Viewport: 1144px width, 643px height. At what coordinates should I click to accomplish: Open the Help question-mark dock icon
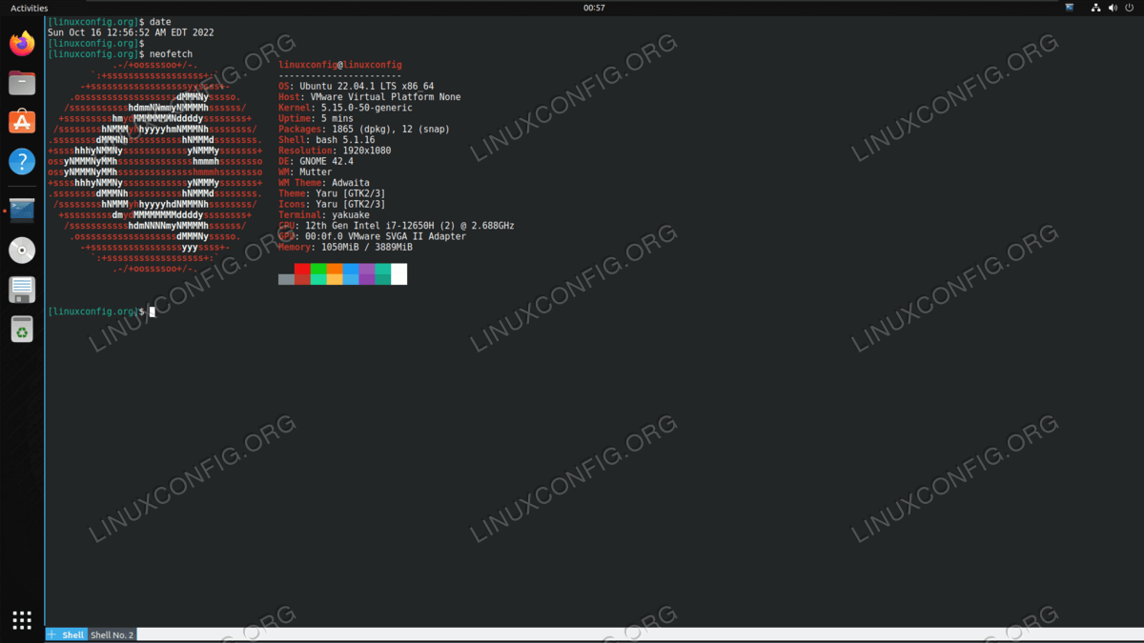click(x=22, y=161)
